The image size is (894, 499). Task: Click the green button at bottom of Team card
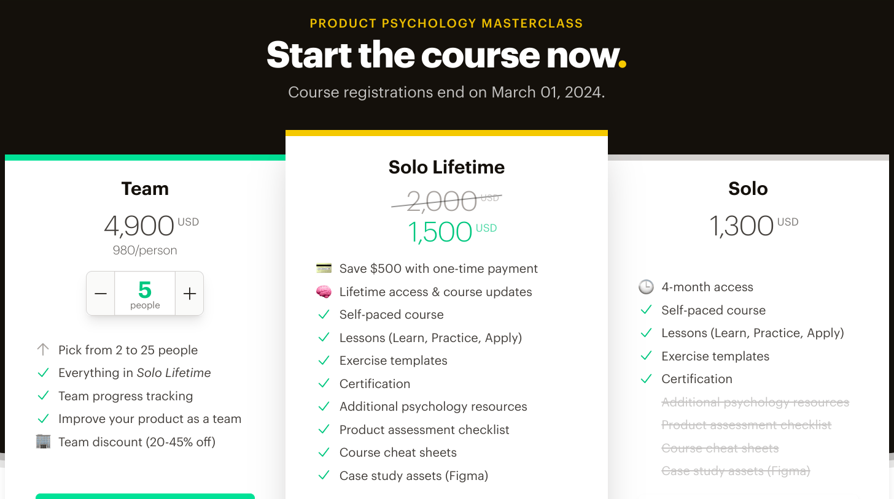pos(145,496)
